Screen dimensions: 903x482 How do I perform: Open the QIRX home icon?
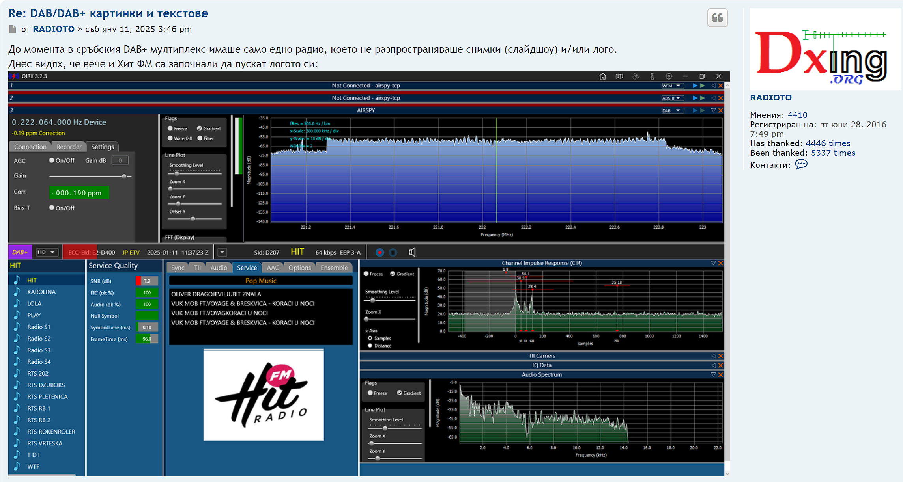tap(603, 76)
